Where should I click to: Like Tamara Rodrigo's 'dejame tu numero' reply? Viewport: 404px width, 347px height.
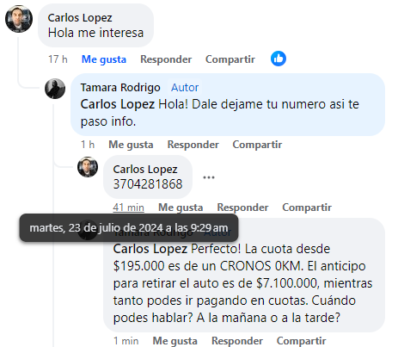coord(131,145)
